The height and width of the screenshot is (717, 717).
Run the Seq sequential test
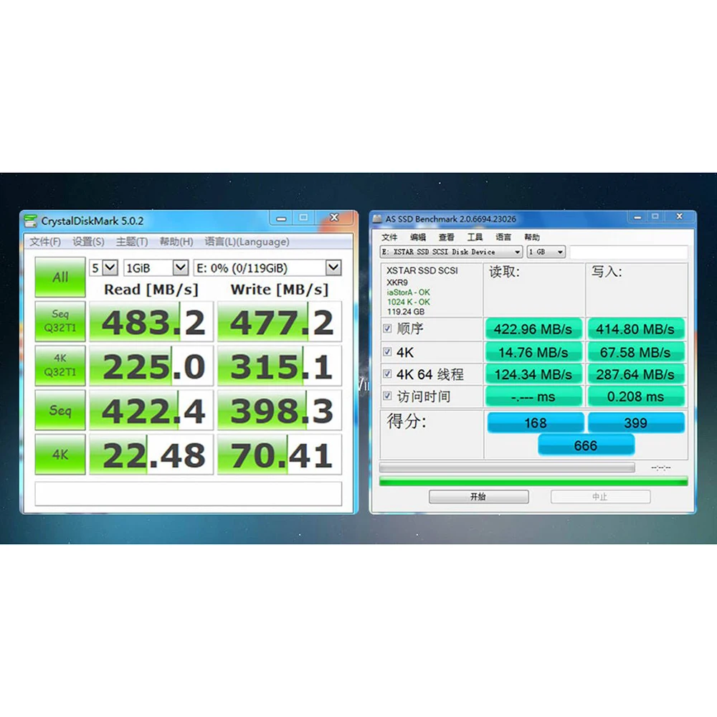coord(60,409)
